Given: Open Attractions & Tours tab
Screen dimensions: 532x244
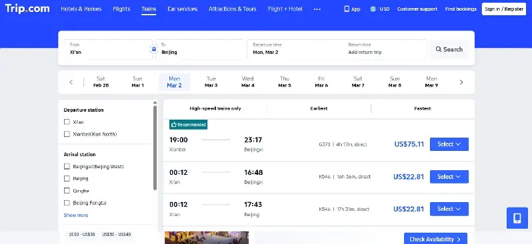Looking at the screenshot, I should point(233,9).
